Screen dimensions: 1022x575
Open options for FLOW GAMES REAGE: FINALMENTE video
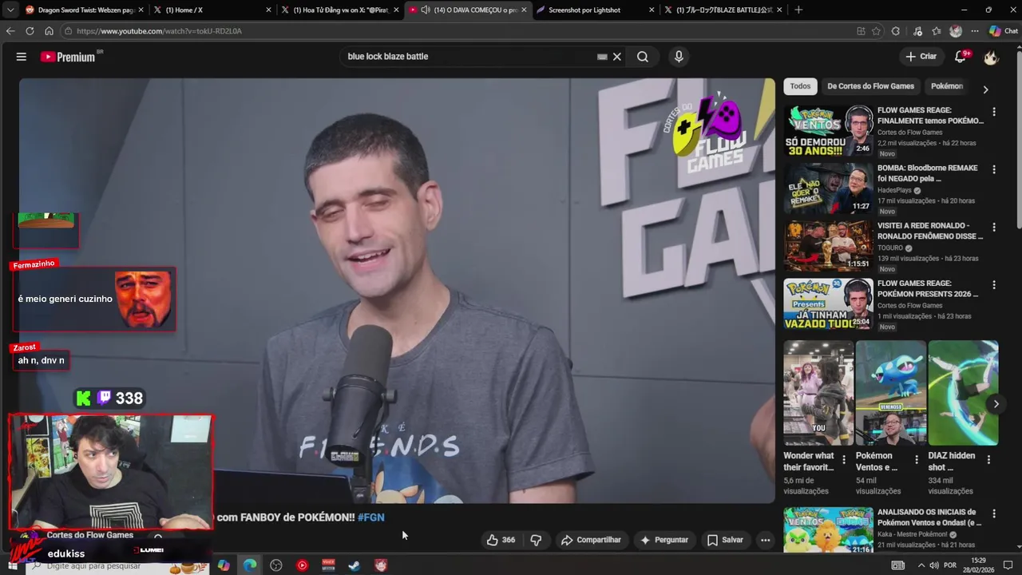[x=994, y=112]
